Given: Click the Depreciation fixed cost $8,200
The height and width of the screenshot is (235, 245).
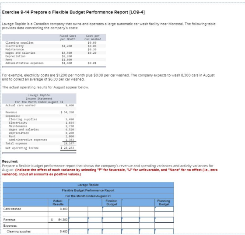Looking at the screenshot, I should [x=67, y=56].
